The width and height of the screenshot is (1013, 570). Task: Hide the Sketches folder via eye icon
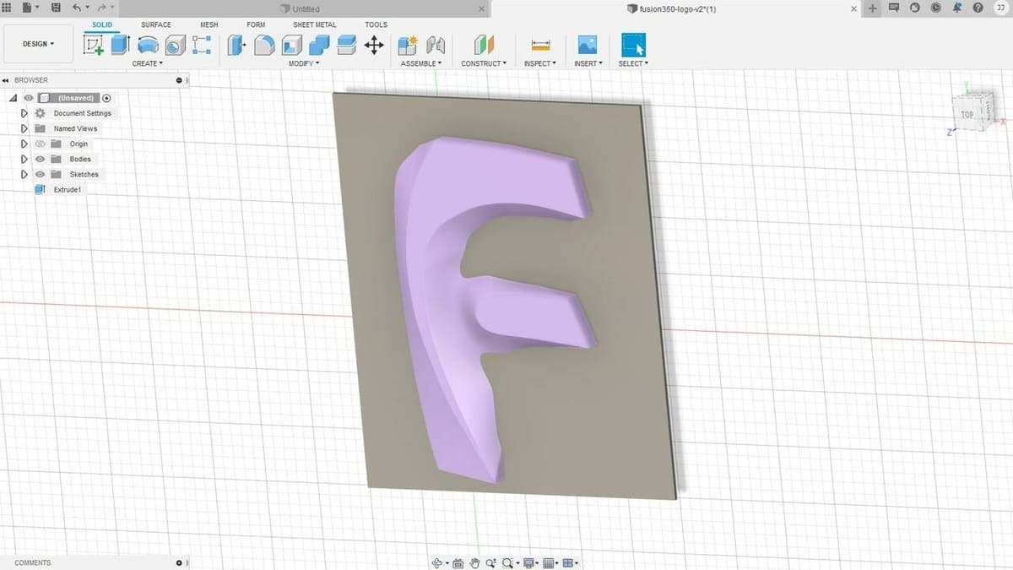pyautogui.click(x=40, y=174)
